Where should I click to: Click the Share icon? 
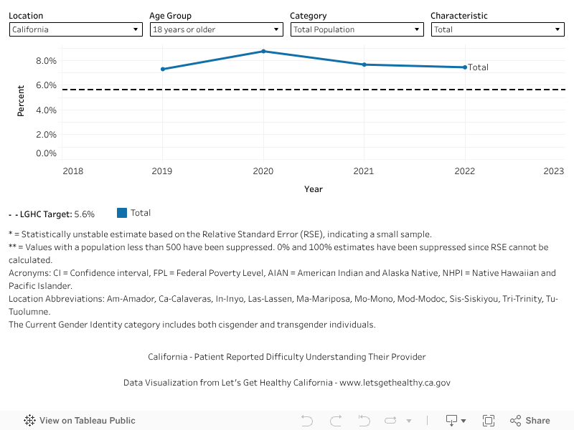click(x=530, y=421)
